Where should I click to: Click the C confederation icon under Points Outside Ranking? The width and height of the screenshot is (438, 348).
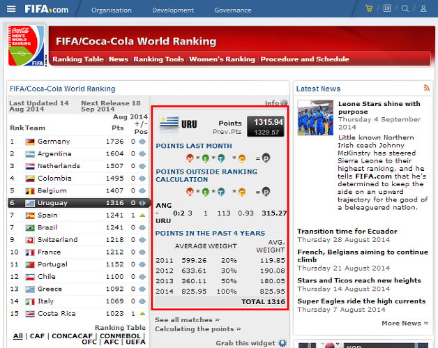click(x=242, y=192)
